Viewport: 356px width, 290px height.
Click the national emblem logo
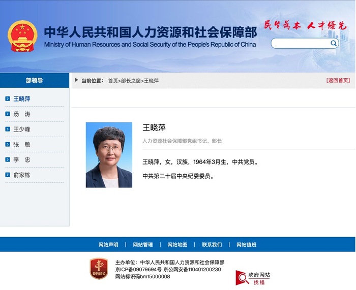tap(22, 36)
